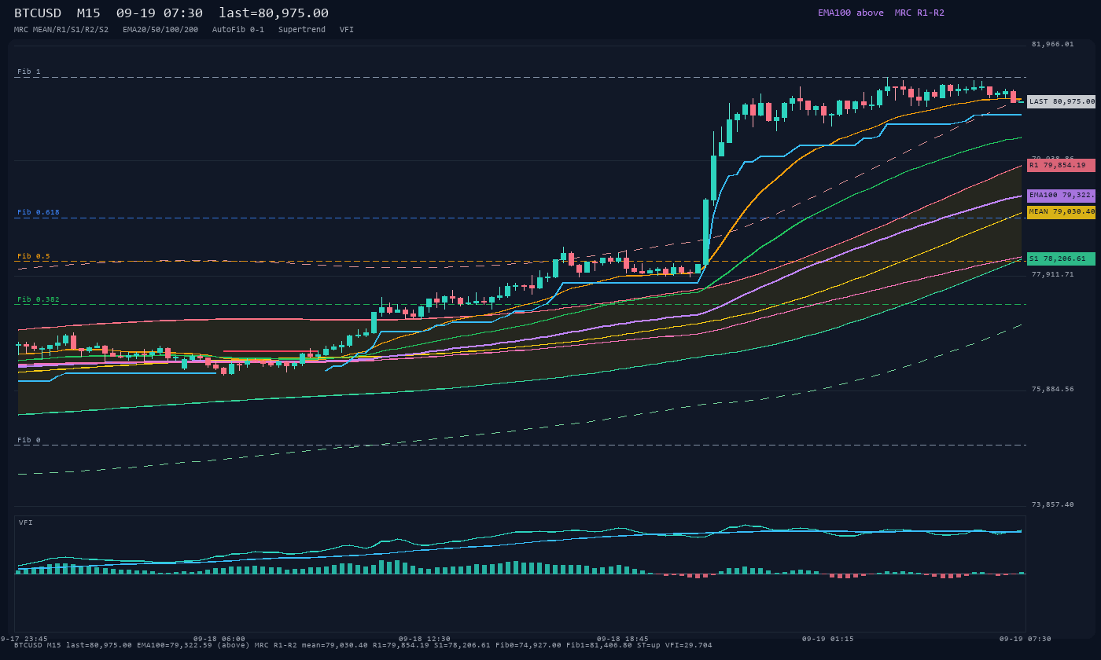Click the "09-19 07:30" timestamp in the title
The image size is (1101, 660).
click(x=160, y=13)
